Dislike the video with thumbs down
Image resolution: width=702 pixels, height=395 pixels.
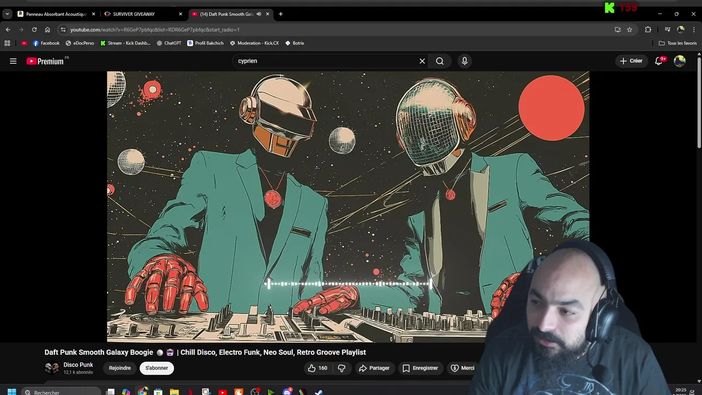341,368
